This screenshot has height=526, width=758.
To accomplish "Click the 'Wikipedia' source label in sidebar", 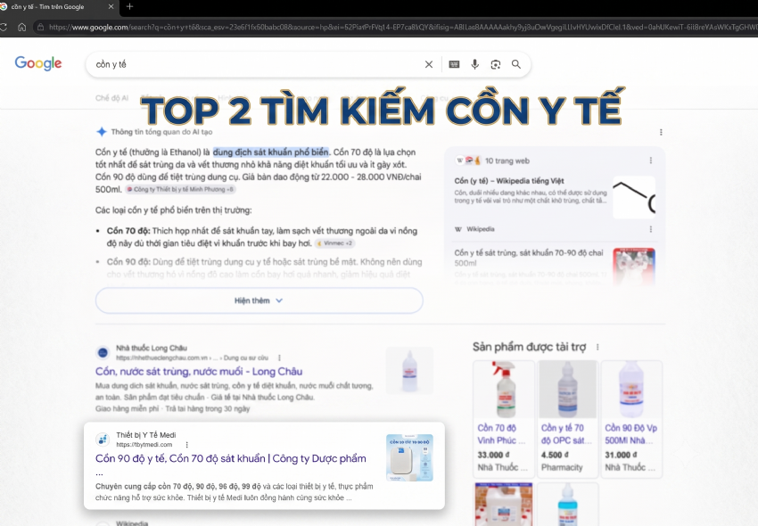I will tap(480, 229).
